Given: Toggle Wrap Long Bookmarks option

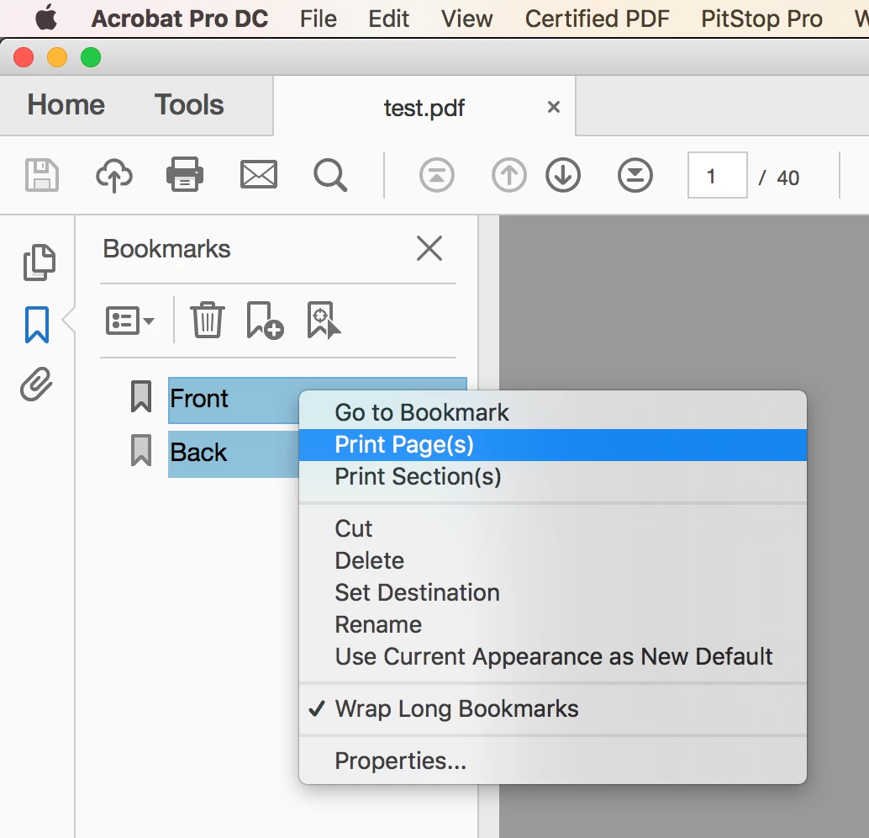Looking at the screenshot, I should (552, 708).
